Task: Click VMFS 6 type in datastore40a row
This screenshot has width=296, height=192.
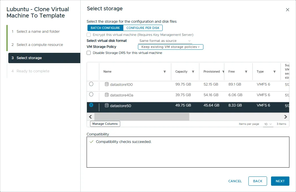Action: point(263,95)
